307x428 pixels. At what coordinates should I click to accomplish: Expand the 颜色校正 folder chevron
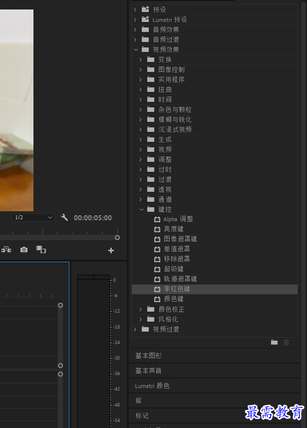pos(141,309)
